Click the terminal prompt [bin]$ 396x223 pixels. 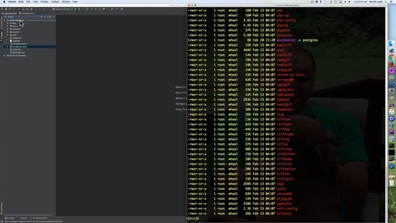194,219
